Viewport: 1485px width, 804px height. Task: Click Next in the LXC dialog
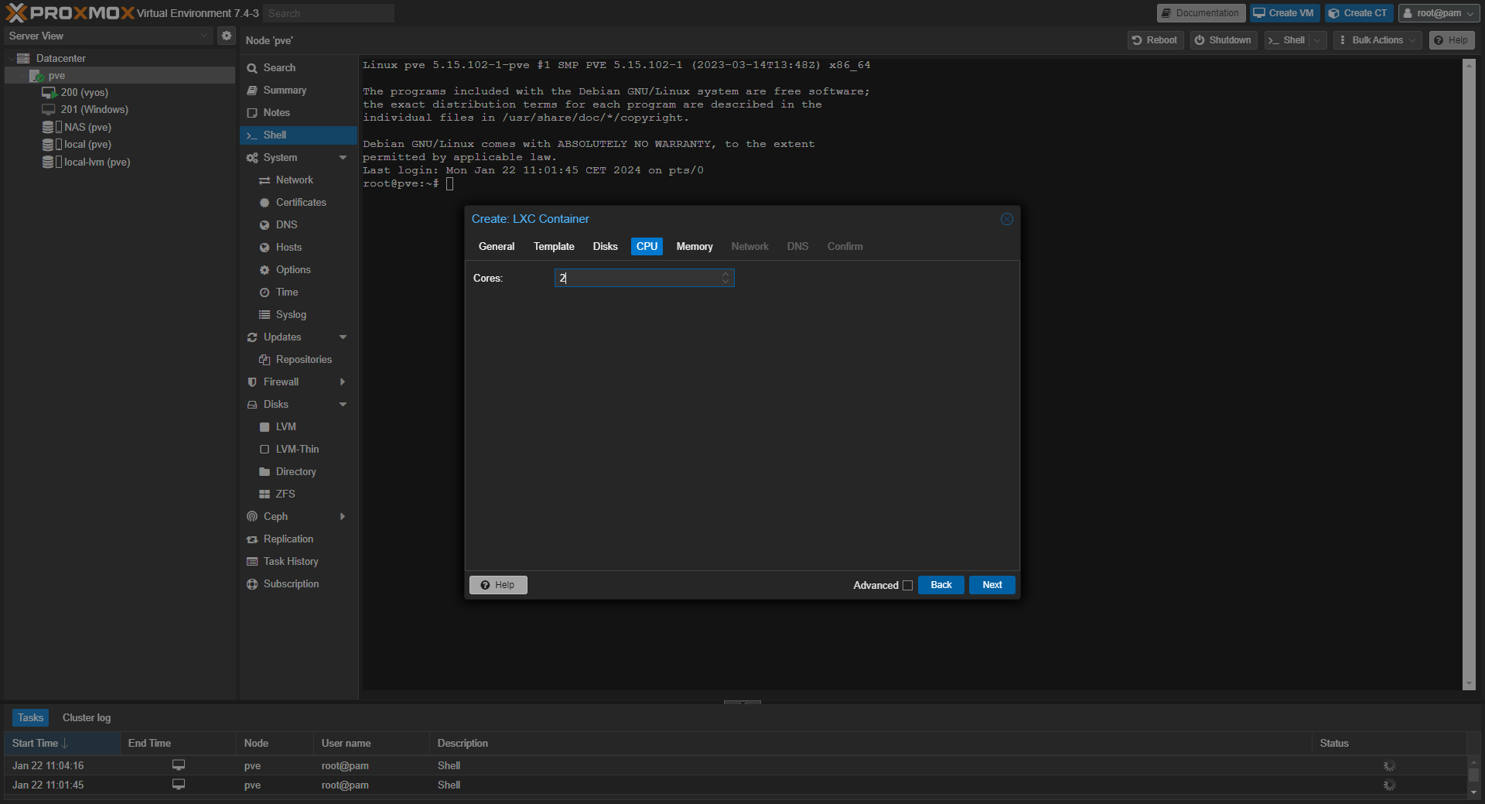point(992,585)
